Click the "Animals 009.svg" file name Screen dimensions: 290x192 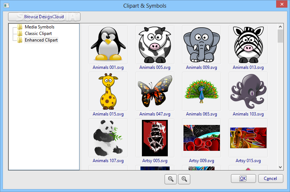tap(201, 67)
